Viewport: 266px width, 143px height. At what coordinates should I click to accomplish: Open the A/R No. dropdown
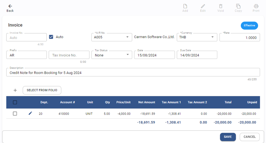tap(127, 37)
